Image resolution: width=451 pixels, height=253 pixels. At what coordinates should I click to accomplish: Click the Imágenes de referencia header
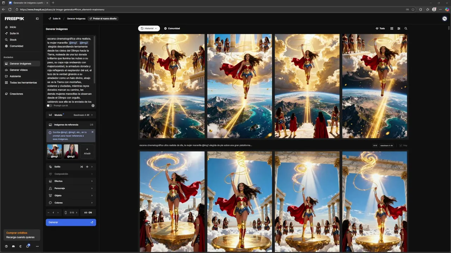71,125
